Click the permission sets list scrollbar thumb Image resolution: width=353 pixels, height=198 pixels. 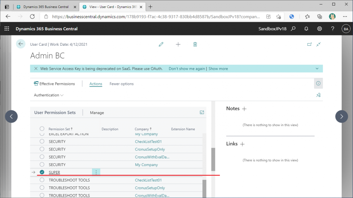pos(204,189)
